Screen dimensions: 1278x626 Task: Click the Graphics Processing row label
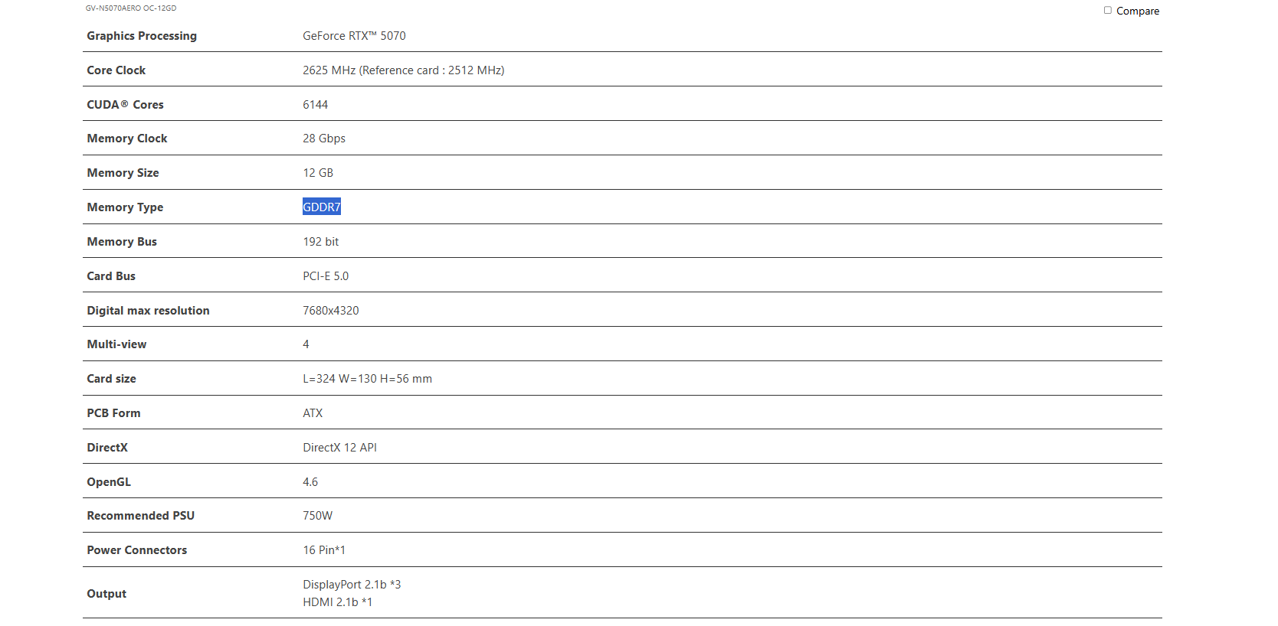click(x=142, y=36)
